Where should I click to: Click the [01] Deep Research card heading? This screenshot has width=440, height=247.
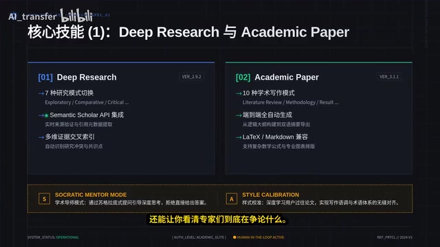click(77, 78)
